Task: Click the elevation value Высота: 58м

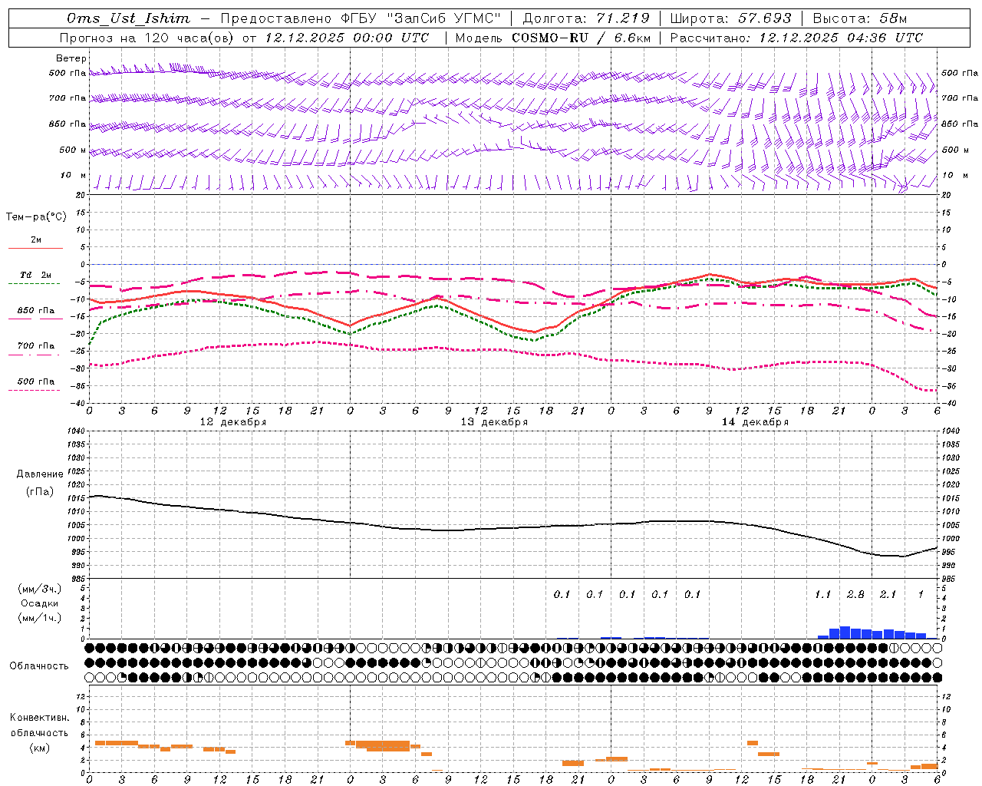Action: 860,18
